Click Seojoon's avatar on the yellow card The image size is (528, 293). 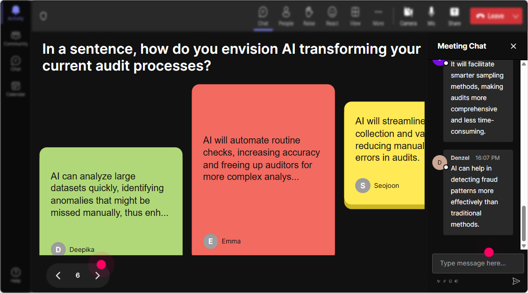pyautogui.click(x=363, y=186)
